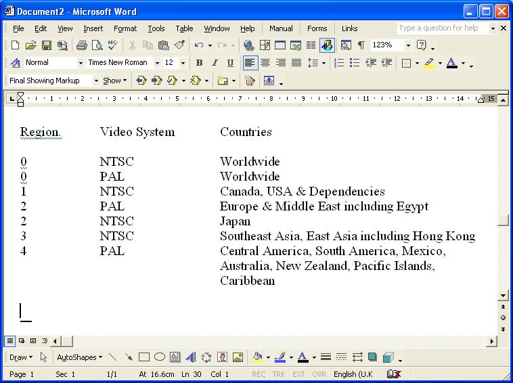Viewport: 513px width, 383px height.
Task: Select the yellow highlight color button
Action: click(429, 62)
